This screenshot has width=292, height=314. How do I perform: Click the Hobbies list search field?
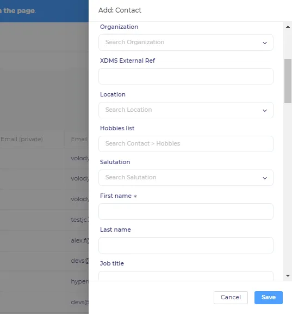186,144
